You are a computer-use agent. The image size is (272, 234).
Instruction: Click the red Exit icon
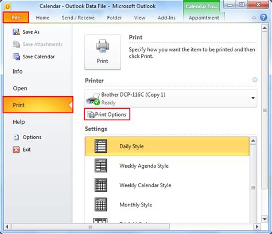(x=16, y=150)
